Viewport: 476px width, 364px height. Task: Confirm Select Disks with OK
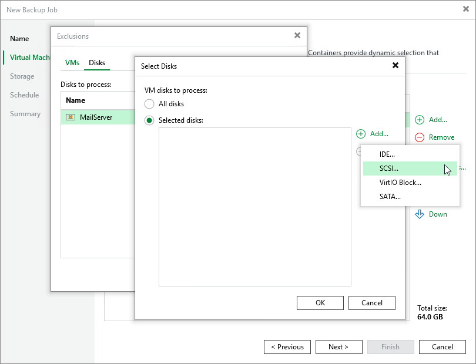click(x=320, y=303)
